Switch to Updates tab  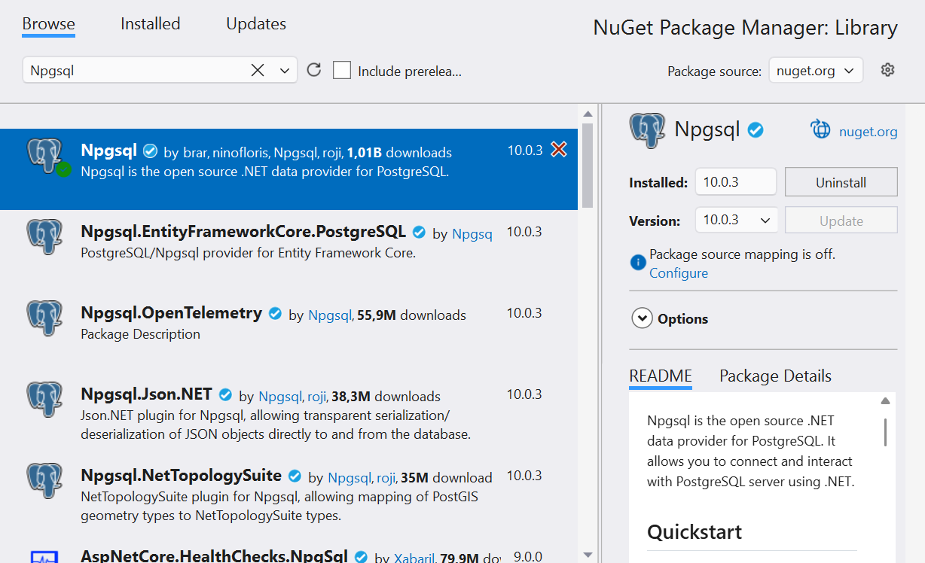(x=256, y=24)
